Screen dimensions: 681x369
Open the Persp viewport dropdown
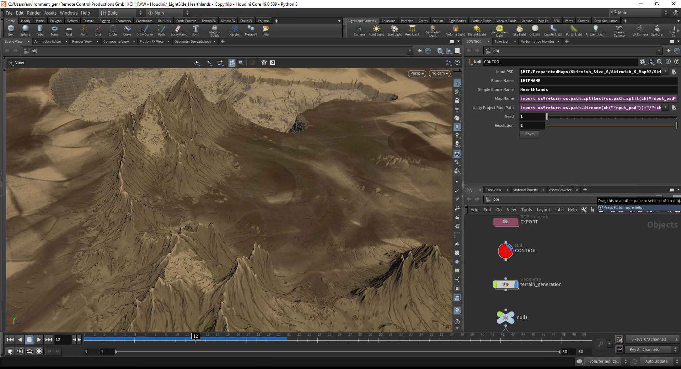(417, 74)
